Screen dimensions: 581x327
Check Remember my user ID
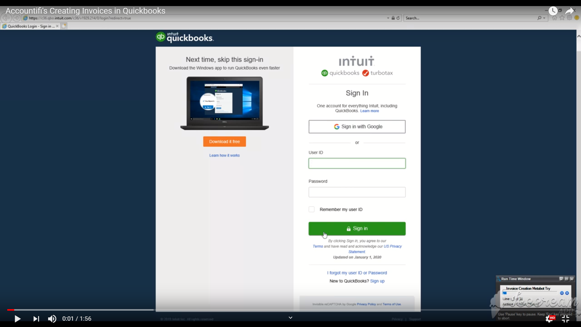311,210
